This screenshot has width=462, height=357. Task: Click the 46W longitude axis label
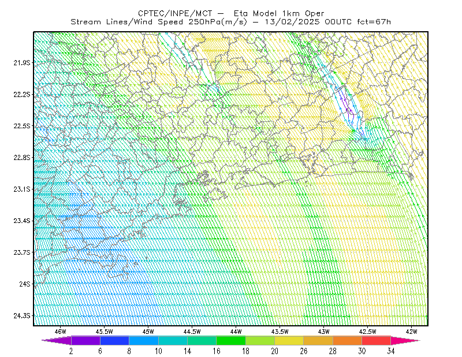click(x=61, y=332)
